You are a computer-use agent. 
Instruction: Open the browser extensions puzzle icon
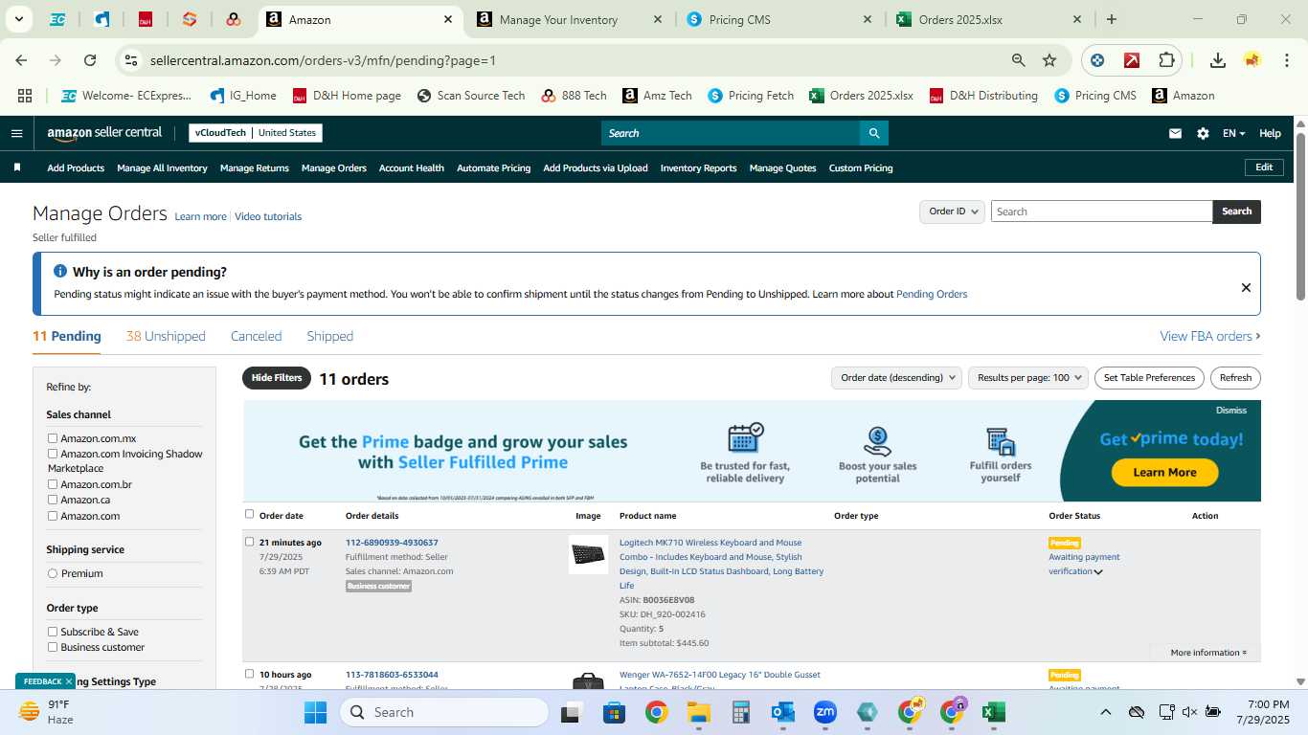coord(1166,60)
